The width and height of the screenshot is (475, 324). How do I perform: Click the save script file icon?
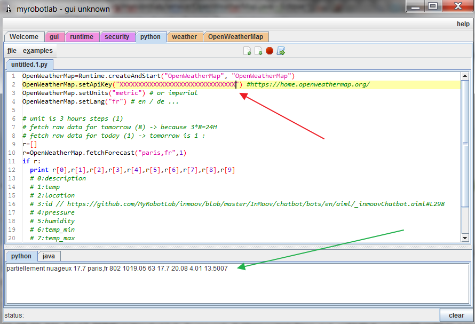click(258, 51)
